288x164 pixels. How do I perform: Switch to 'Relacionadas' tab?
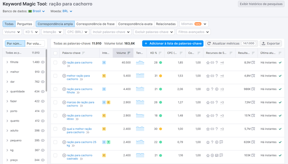click(166, 24)
